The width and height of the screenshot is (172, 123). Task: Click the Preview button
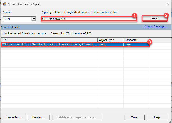point(38,117)
